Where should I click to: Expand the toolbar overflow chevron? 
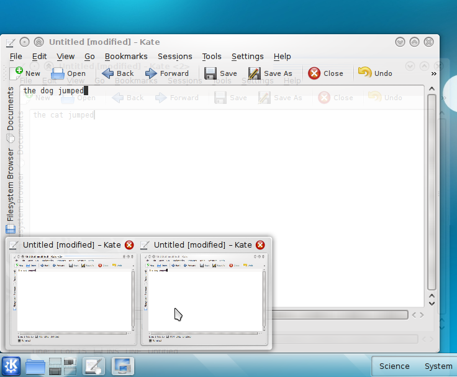tap(433, 73)
